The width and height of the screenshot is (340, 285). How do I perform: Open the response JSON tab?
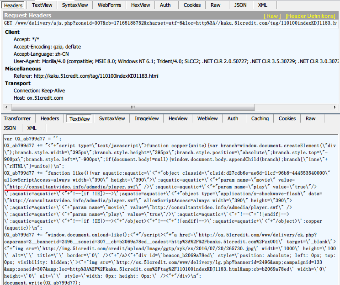point(10,128)
